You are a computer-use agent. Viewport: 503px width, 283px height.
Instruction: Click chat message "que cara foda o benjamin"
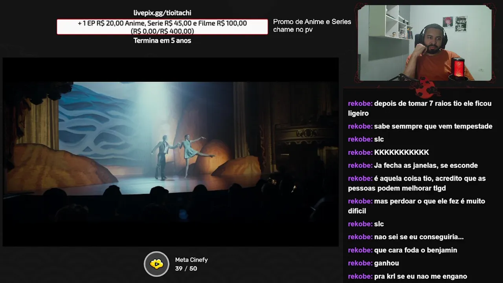tap(415, 250)
